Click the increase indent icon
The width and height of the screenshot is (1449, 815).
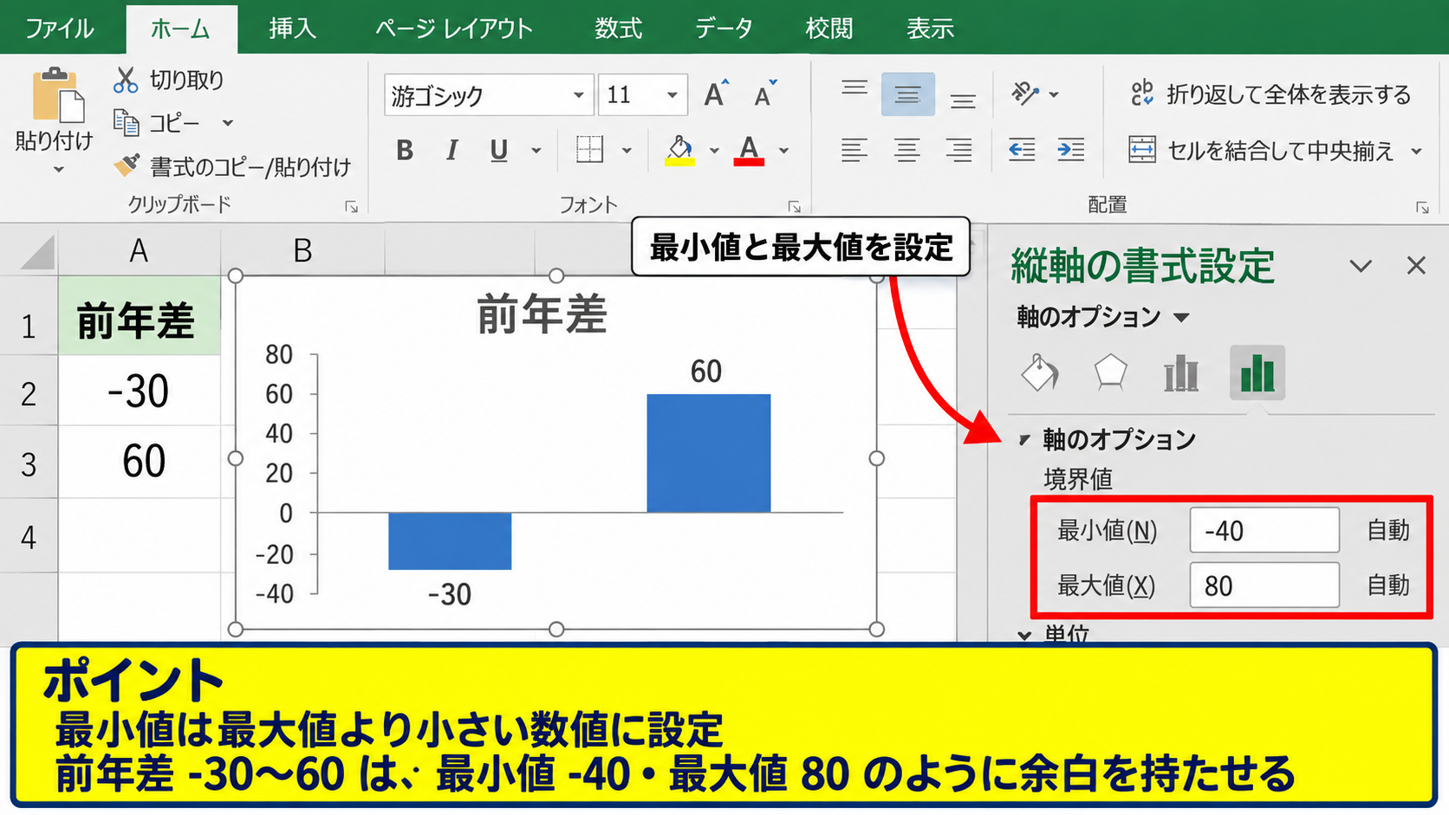[x=1071, y=150]
